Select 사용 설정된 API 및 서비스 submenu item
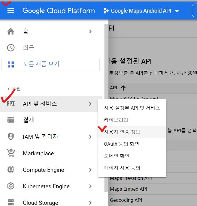Viewport: 197px width, 206px height. [x=132, y=108]
